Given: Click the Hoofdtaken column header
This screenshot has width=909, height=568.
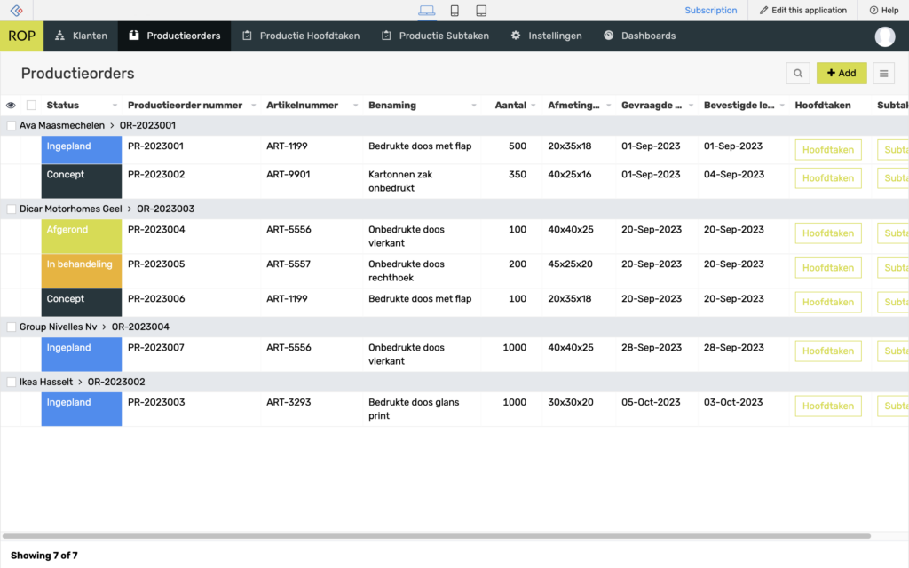Looking at the screenshot, I should [x=823, y=105].
